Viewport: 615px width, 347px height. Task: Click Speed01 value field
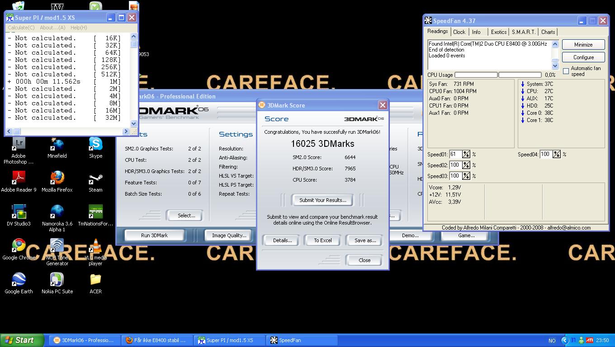[x=455, y=154]
